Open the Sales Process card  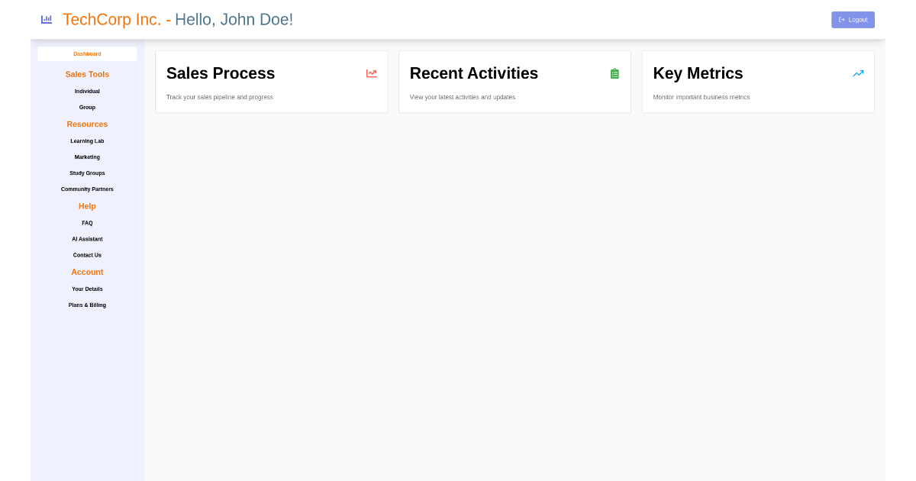(271, 82)
